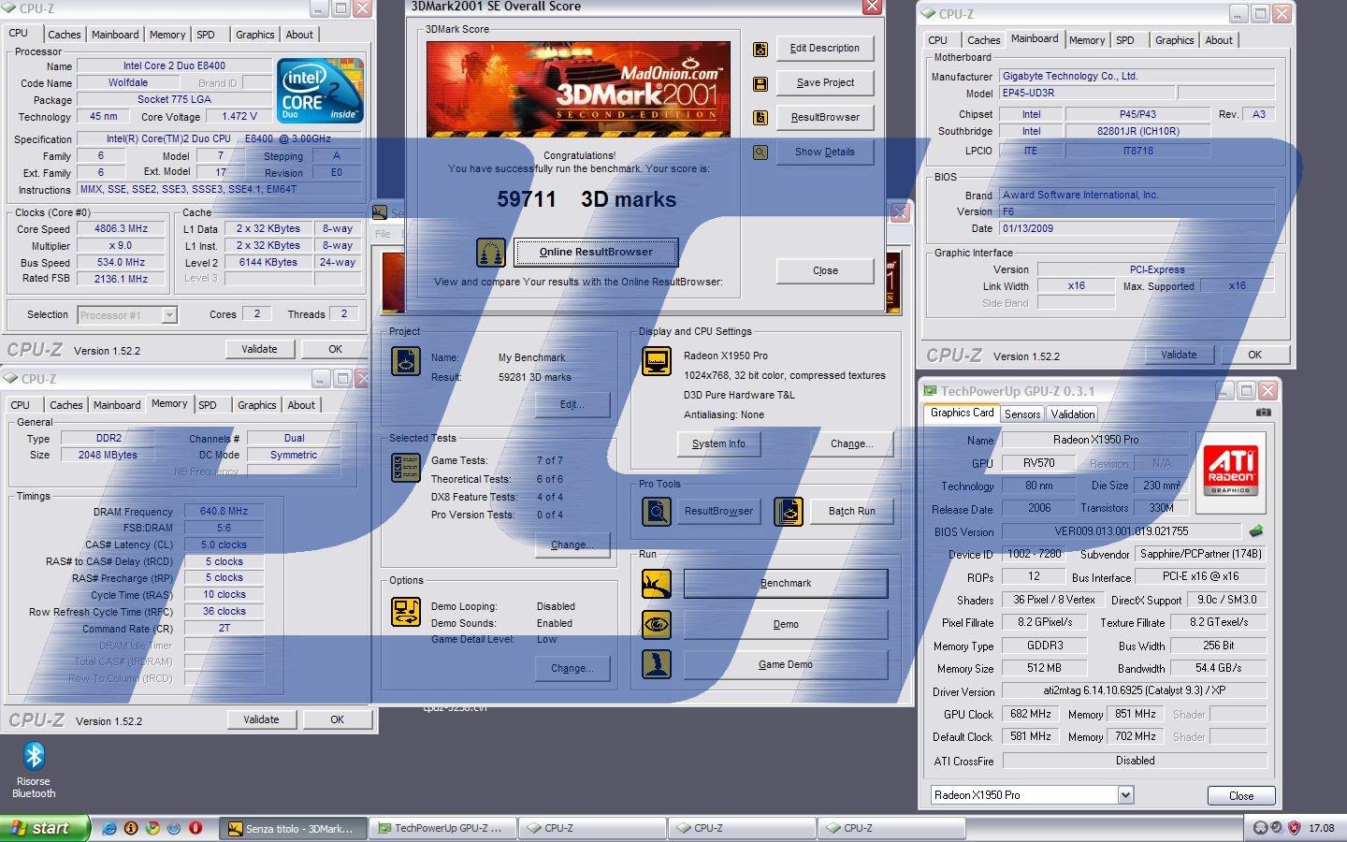
Task: Switch to Validation tab in GPU-Z
Action: [x=1073, y=414]
